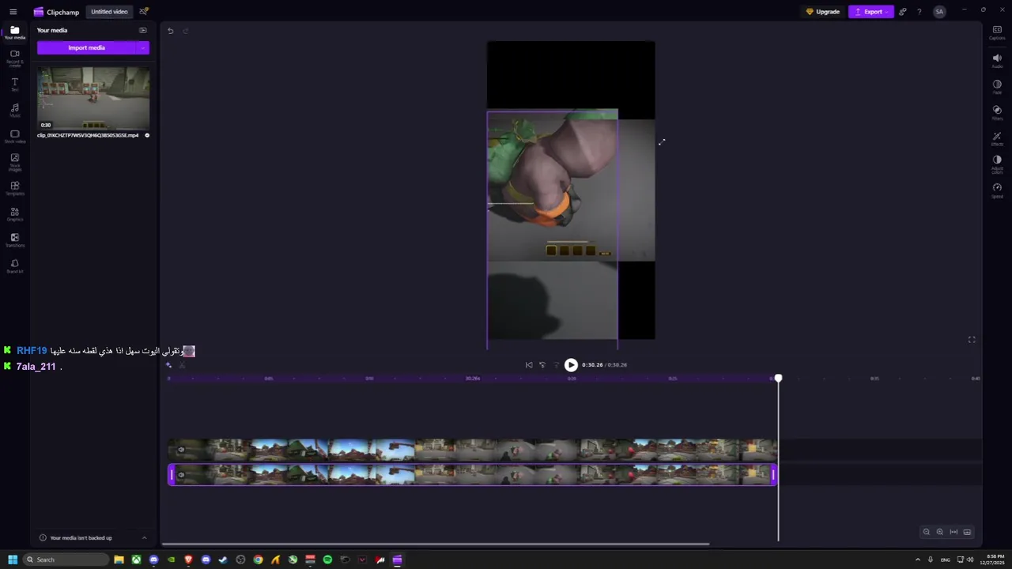Open the Stock images tab
This screenshot has height=569, width=1012.
pos(14,163)
